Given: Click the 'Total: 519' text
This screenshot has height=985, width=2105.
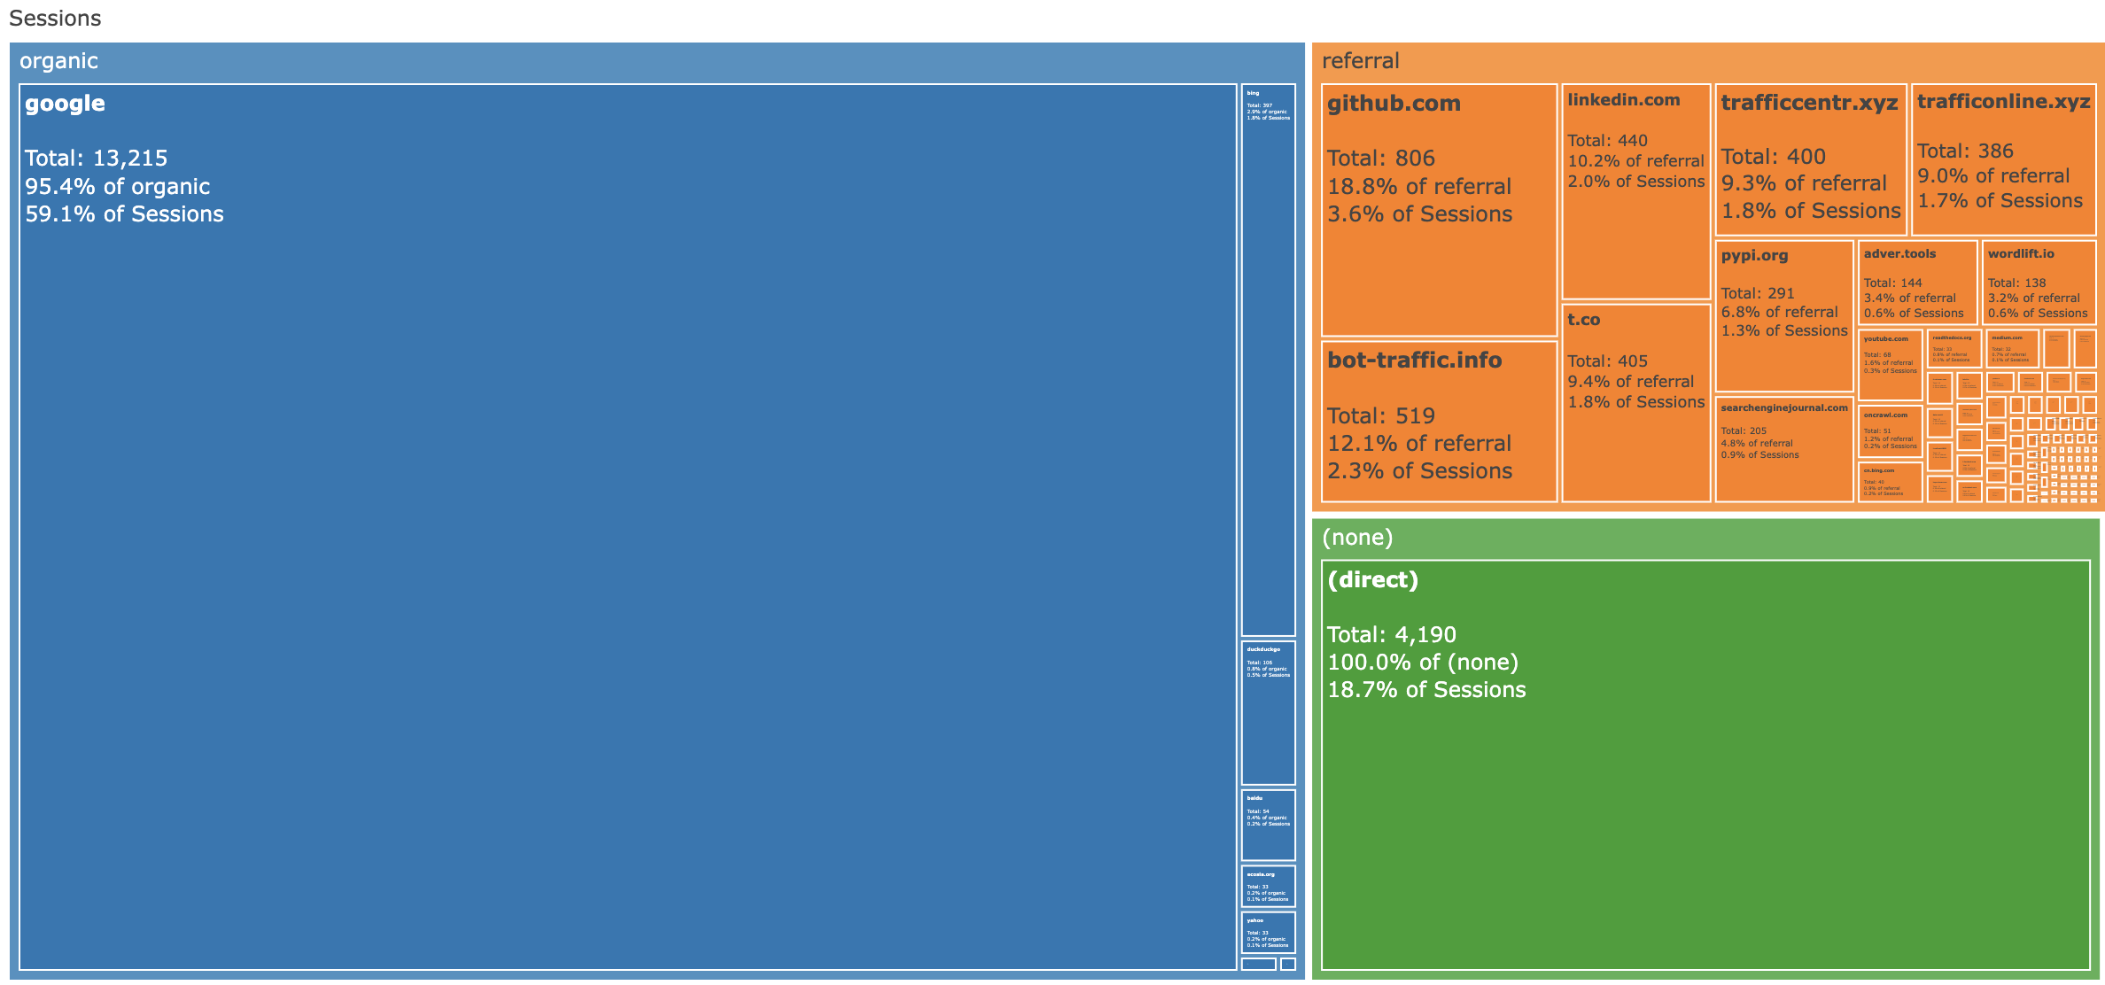Looking at the screenshot, I should click(1381, 416).
